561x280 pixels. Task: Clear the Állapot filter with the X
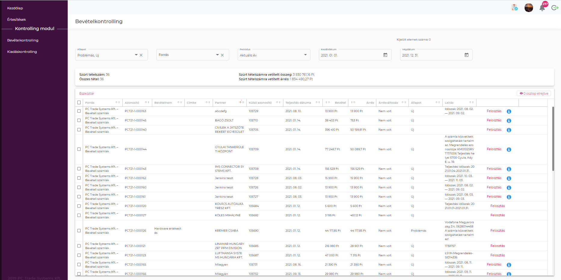point(141,55)
